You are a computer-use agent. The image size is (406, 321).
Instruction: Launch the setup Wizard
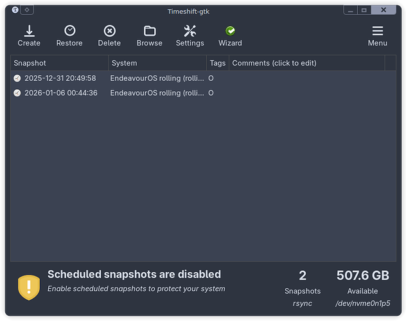tap(230, 31)
